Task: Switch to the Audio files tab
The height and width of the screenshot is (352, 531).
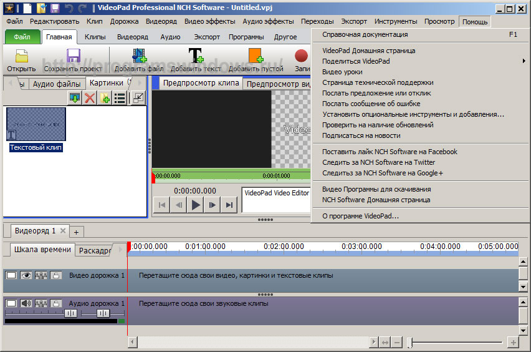Action: coord(57,84)
